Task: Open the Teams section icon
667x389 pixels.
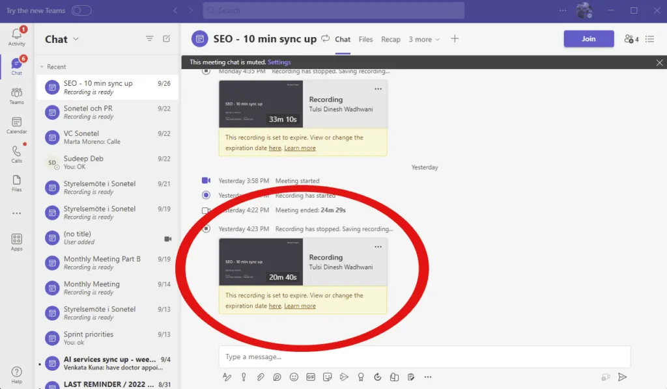Action: [16, 96]
